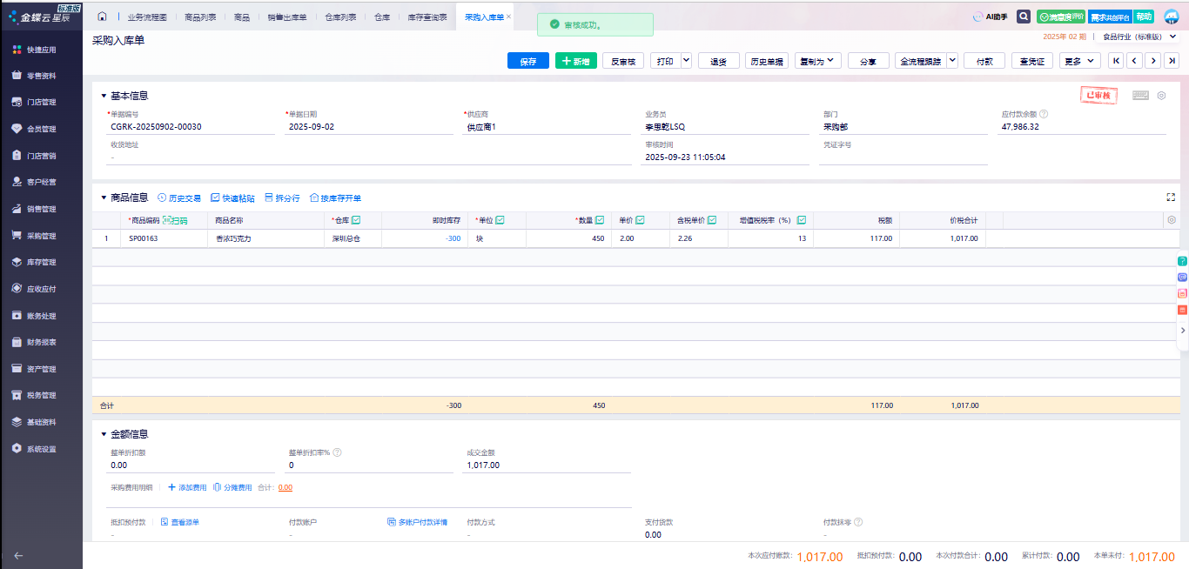
Task: Jump to the last document record
Action: tap(1172, 61)
